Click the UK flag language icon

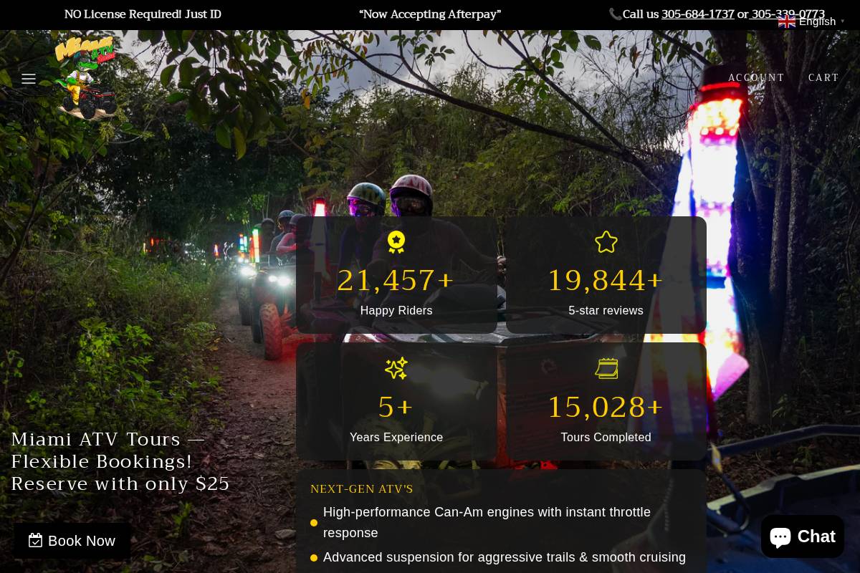(x=787, y=21)
